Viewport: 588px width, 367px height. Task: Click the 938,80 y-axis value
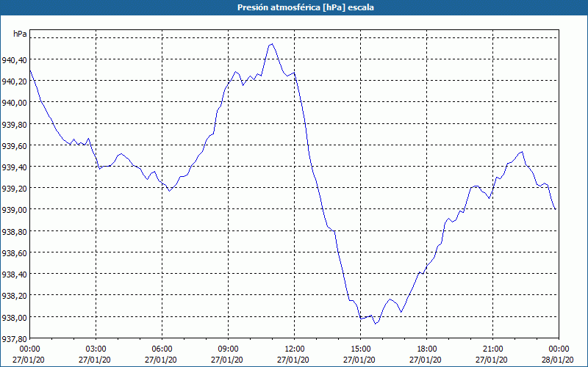point(14,231)
